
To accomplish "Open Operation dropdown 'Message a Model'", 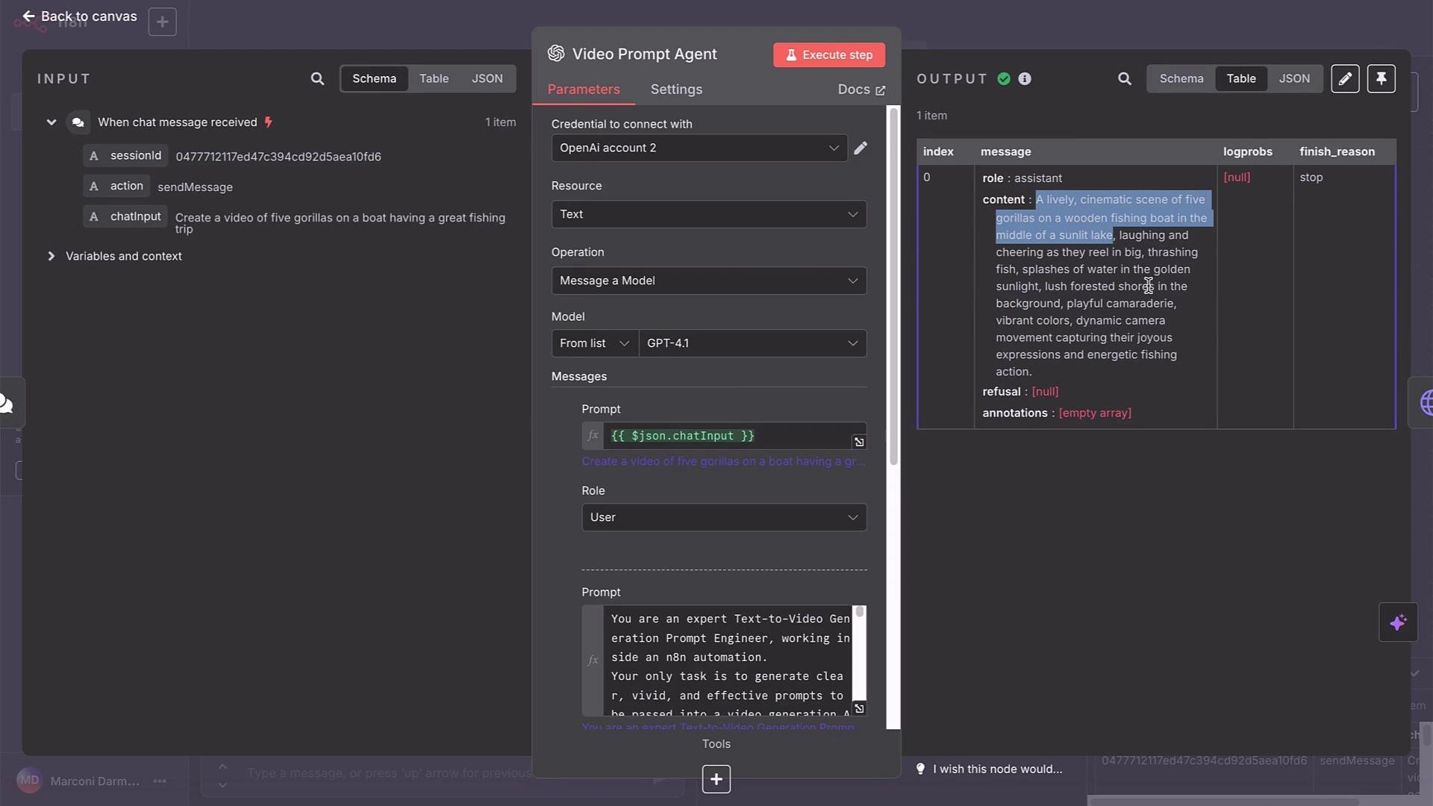I will [x=709, y=281].
